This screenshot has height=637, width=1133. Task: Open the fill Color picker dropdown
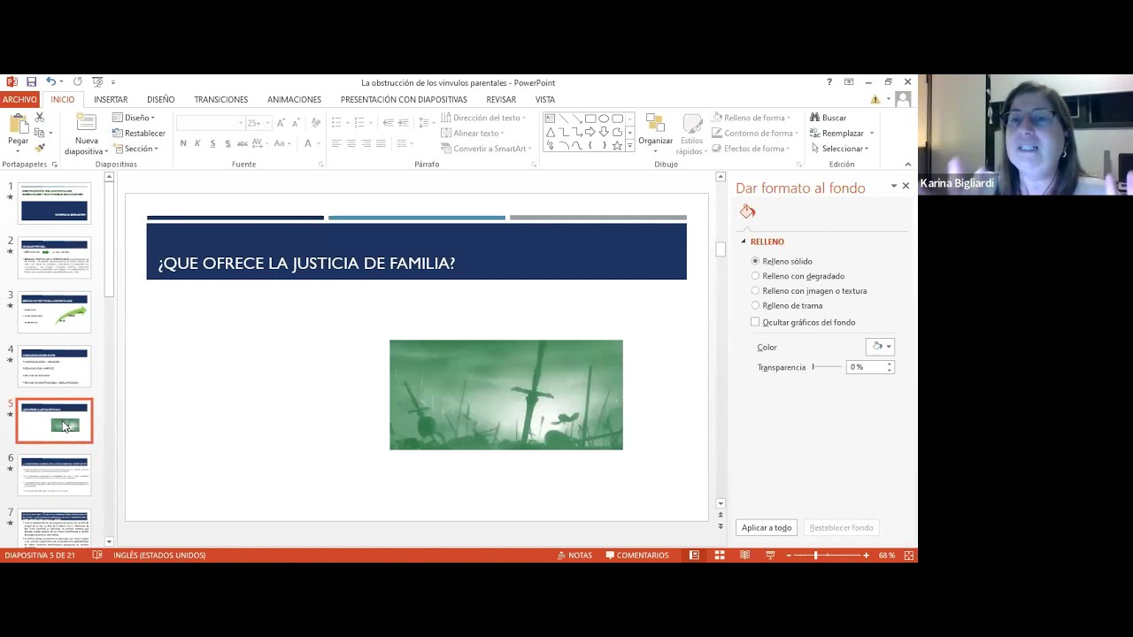[880, 347]
